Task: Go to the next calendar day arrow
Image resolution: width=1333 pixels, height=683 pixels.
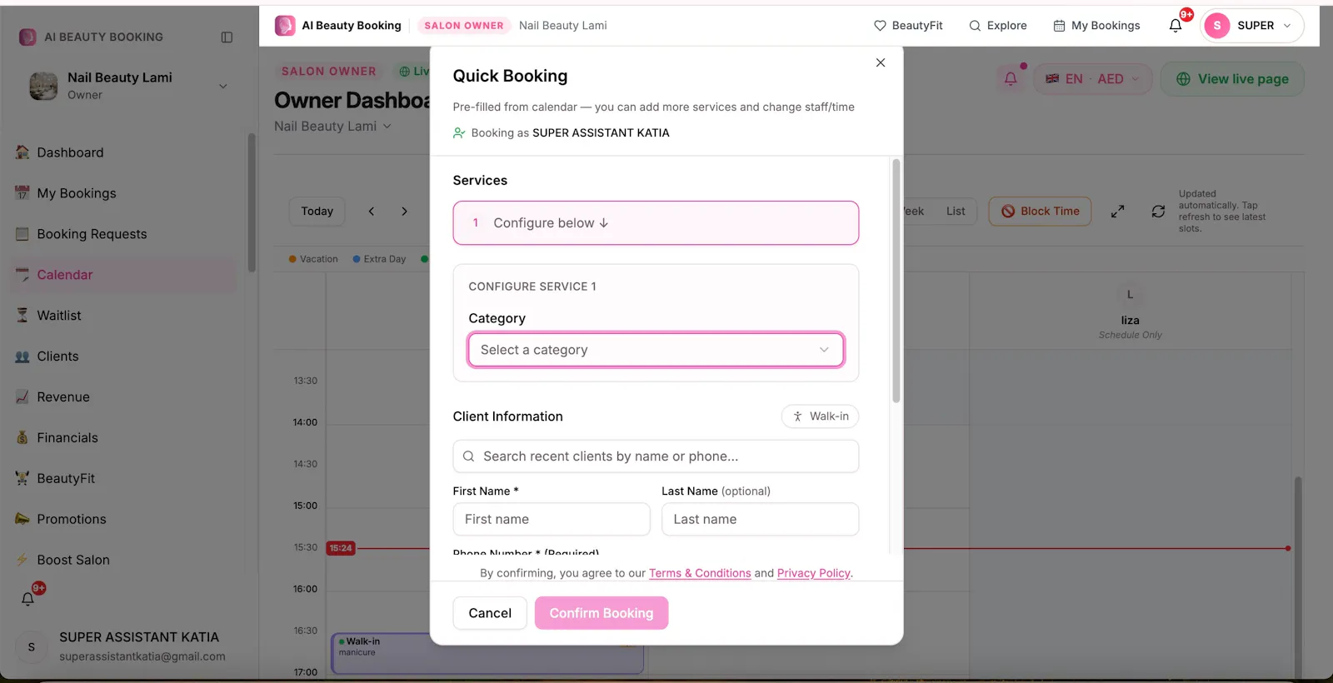Action: 405,212
